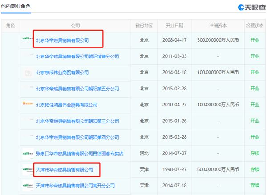Open 北京华帝燃具销售有限公司朝阳销售分公司 link
This screenshot has height=195, width=267.
tap(77, 56)
